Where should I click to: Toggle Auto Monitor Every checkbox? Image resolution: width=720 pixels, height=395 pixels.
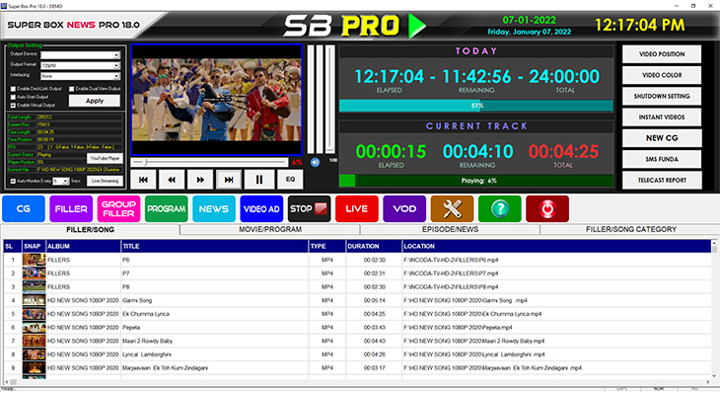[14, 181]
